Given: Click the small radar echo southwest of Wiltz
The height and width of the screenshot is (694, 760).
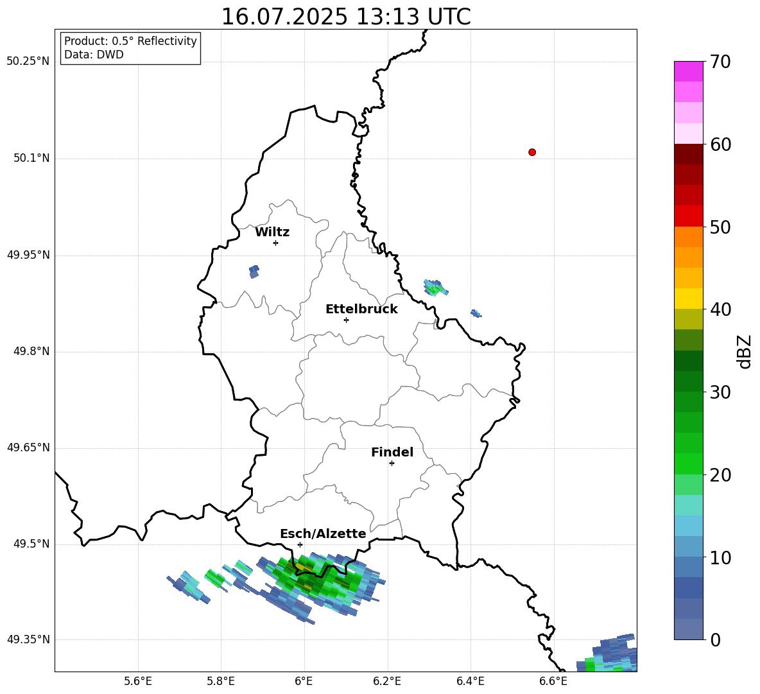Looking at the screenshot, I should (x=254, y=272).
